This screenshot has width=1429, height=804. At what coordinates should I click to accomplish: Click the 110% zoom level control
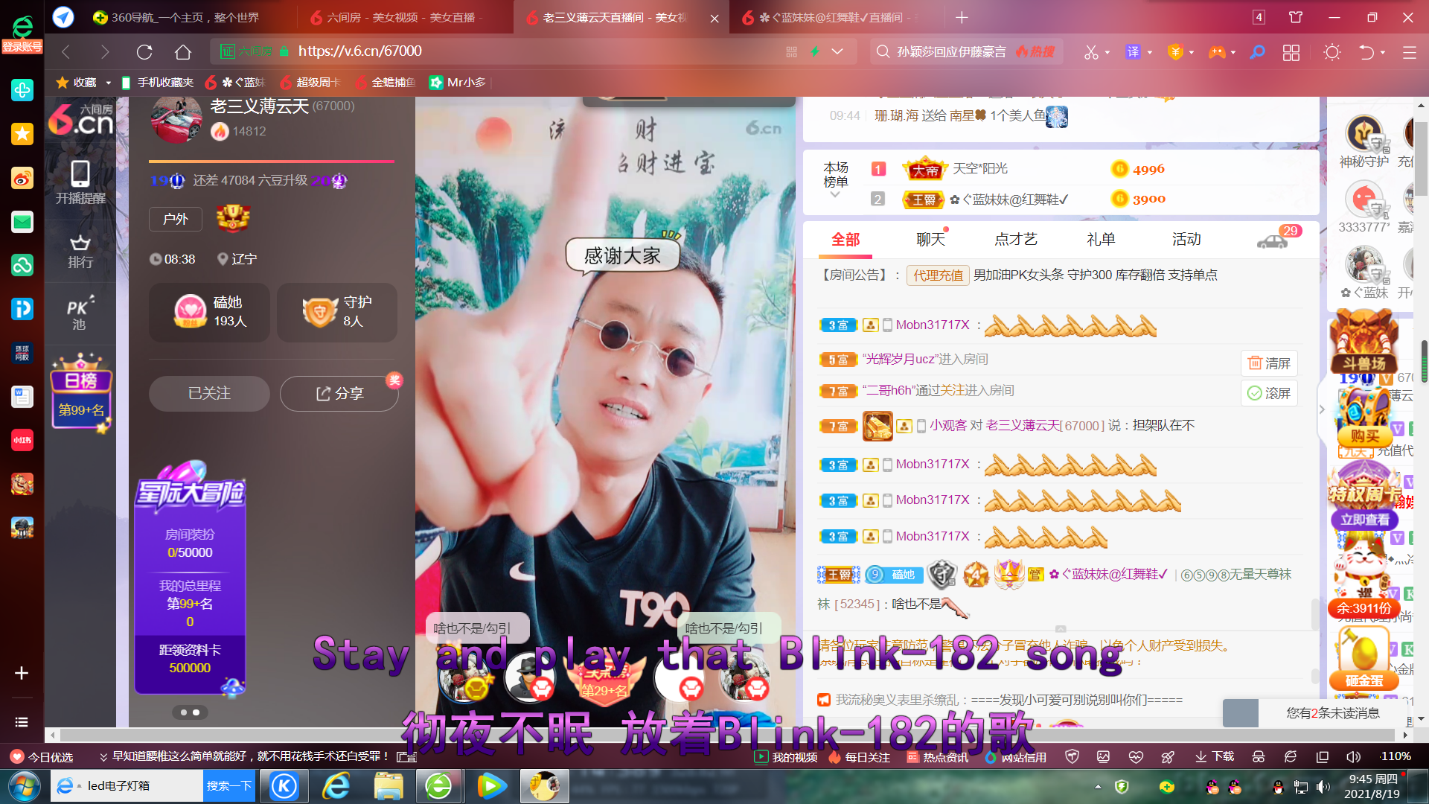1396,757
